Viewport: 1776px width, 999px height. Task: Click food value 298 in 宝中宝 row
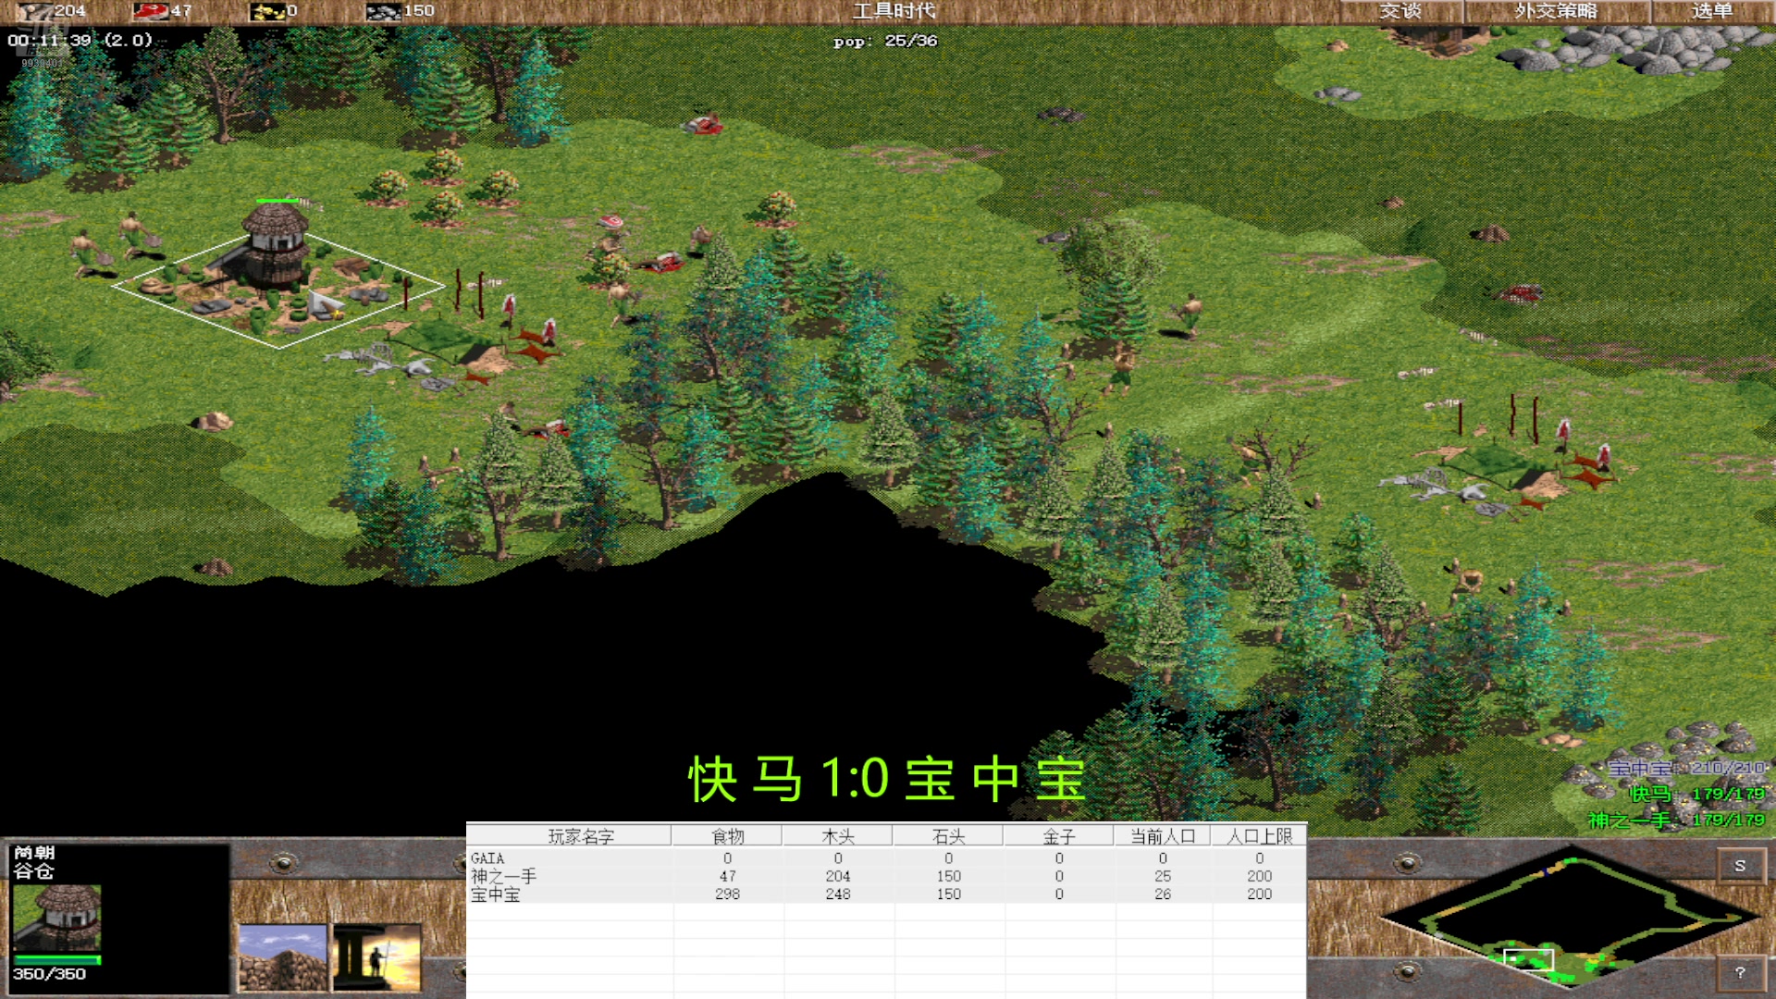[727, 894]
